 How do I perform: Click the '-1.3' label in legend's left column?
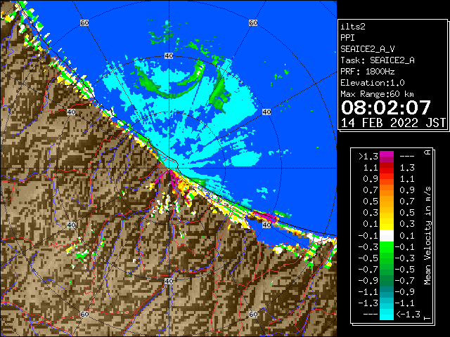368,303
